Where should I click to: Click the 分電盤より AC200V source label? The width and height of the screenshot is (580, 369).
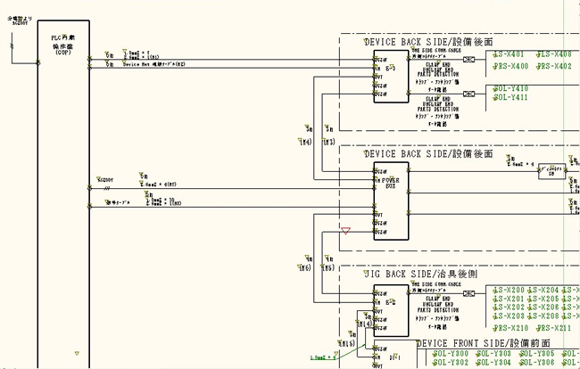[20, 20]
